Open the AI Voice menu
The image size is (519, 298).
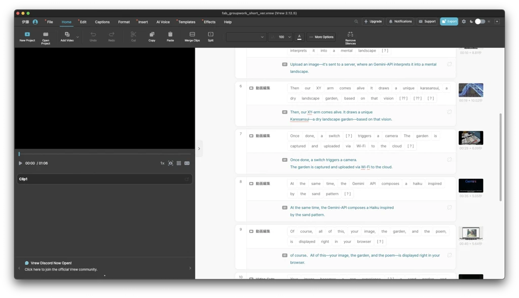[163, 22]
